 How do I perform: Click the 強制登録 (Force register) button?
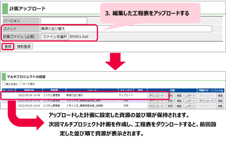(x=24, y=46)
